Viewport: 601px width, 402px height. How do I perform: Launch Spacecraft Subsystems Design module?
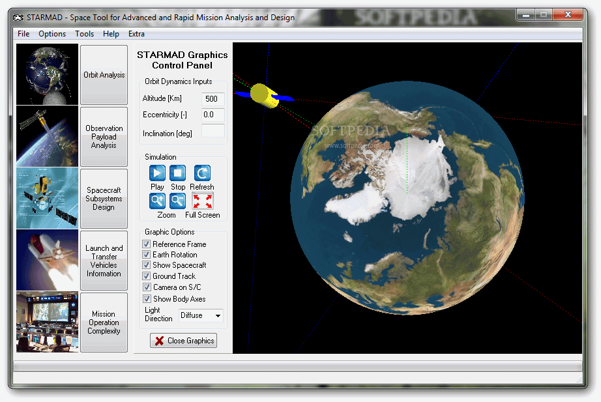tap(104, 199)
